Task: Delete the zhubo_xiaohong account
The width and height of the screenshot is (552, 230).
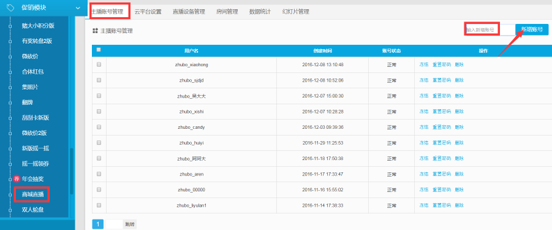Action: coord(459,65)
